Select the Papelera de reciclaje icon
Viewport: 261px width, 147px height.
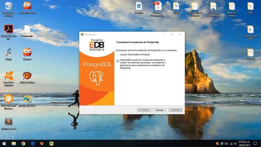pos(9,9)
